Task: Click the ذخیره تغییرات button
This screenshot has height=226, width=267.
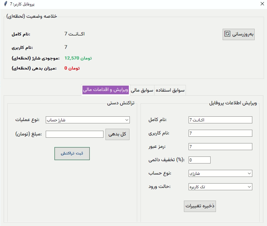Action: coord(200,206)
